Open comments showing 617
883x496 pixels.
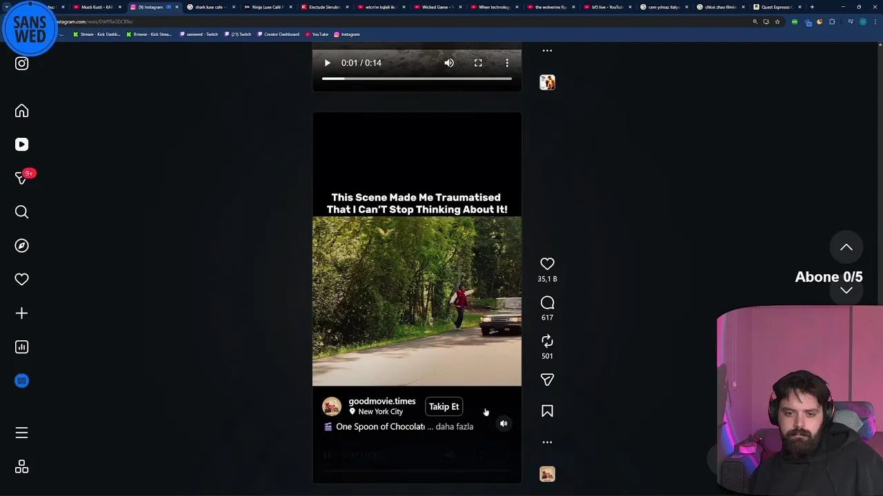[x=547, y=302]
